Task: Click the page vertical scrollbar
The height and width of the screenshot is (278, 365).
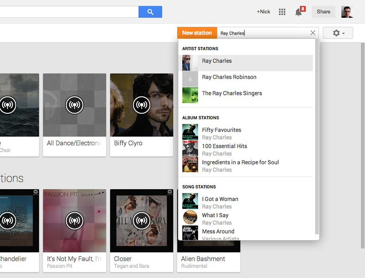Action: 363,146
